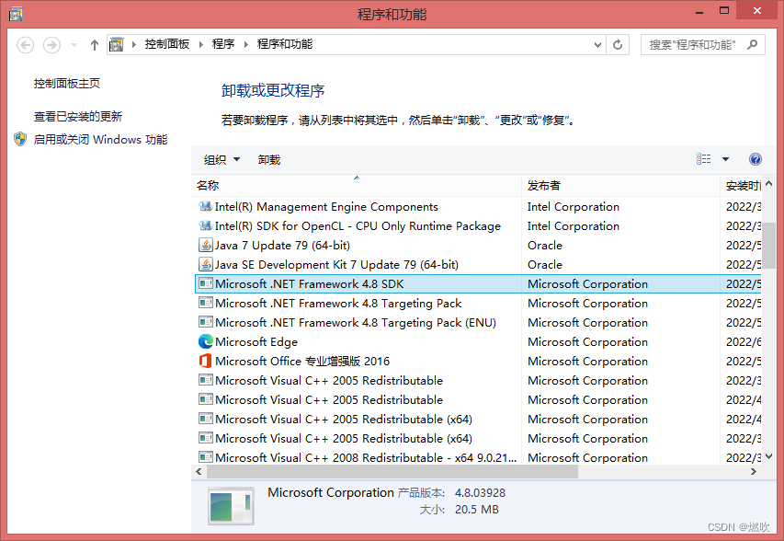Click the .NET Framework 4.8 SDK icon
This screenshot has height=541, width=784.
coord(206,283)
